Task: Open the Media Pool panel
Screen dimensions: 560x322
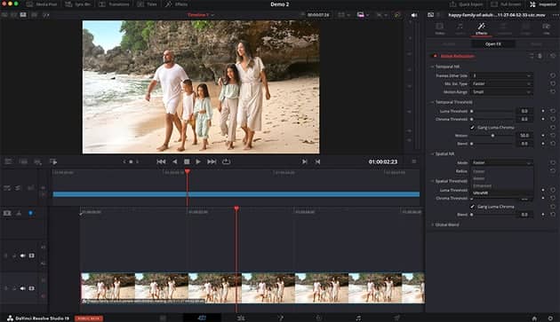Action: click(x=42, y=4)
